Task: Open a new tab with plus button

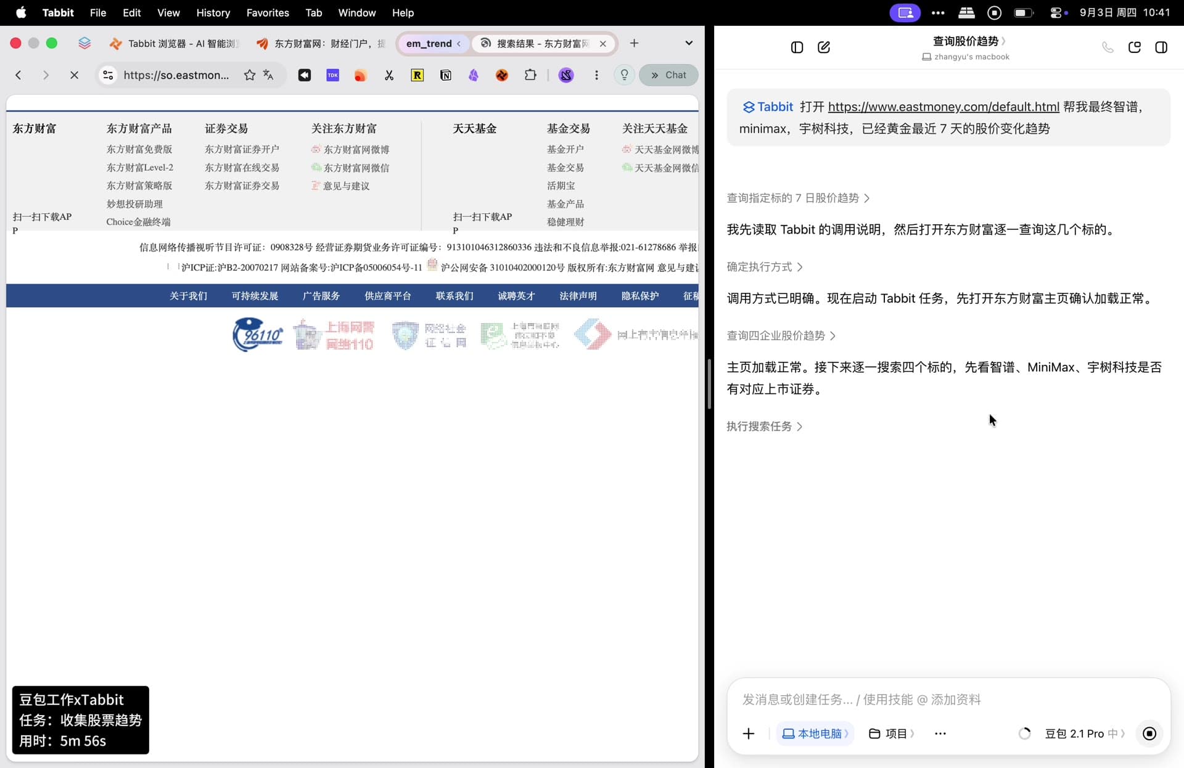Action: (x=634, y=43)
